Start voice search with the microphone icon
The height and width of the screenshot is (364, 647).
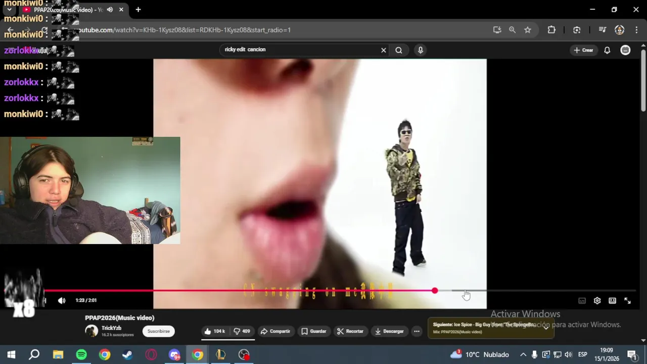pos(420,50)
